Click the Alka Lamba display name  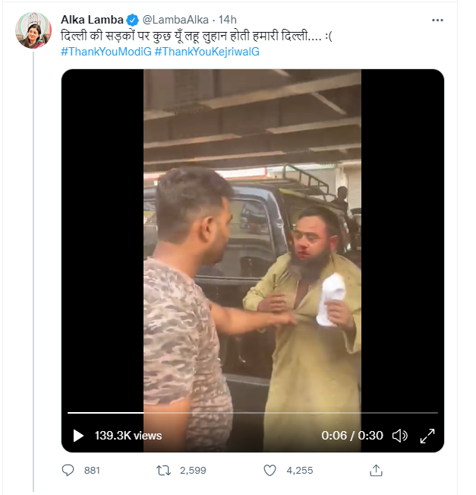(x=92, y=20)
